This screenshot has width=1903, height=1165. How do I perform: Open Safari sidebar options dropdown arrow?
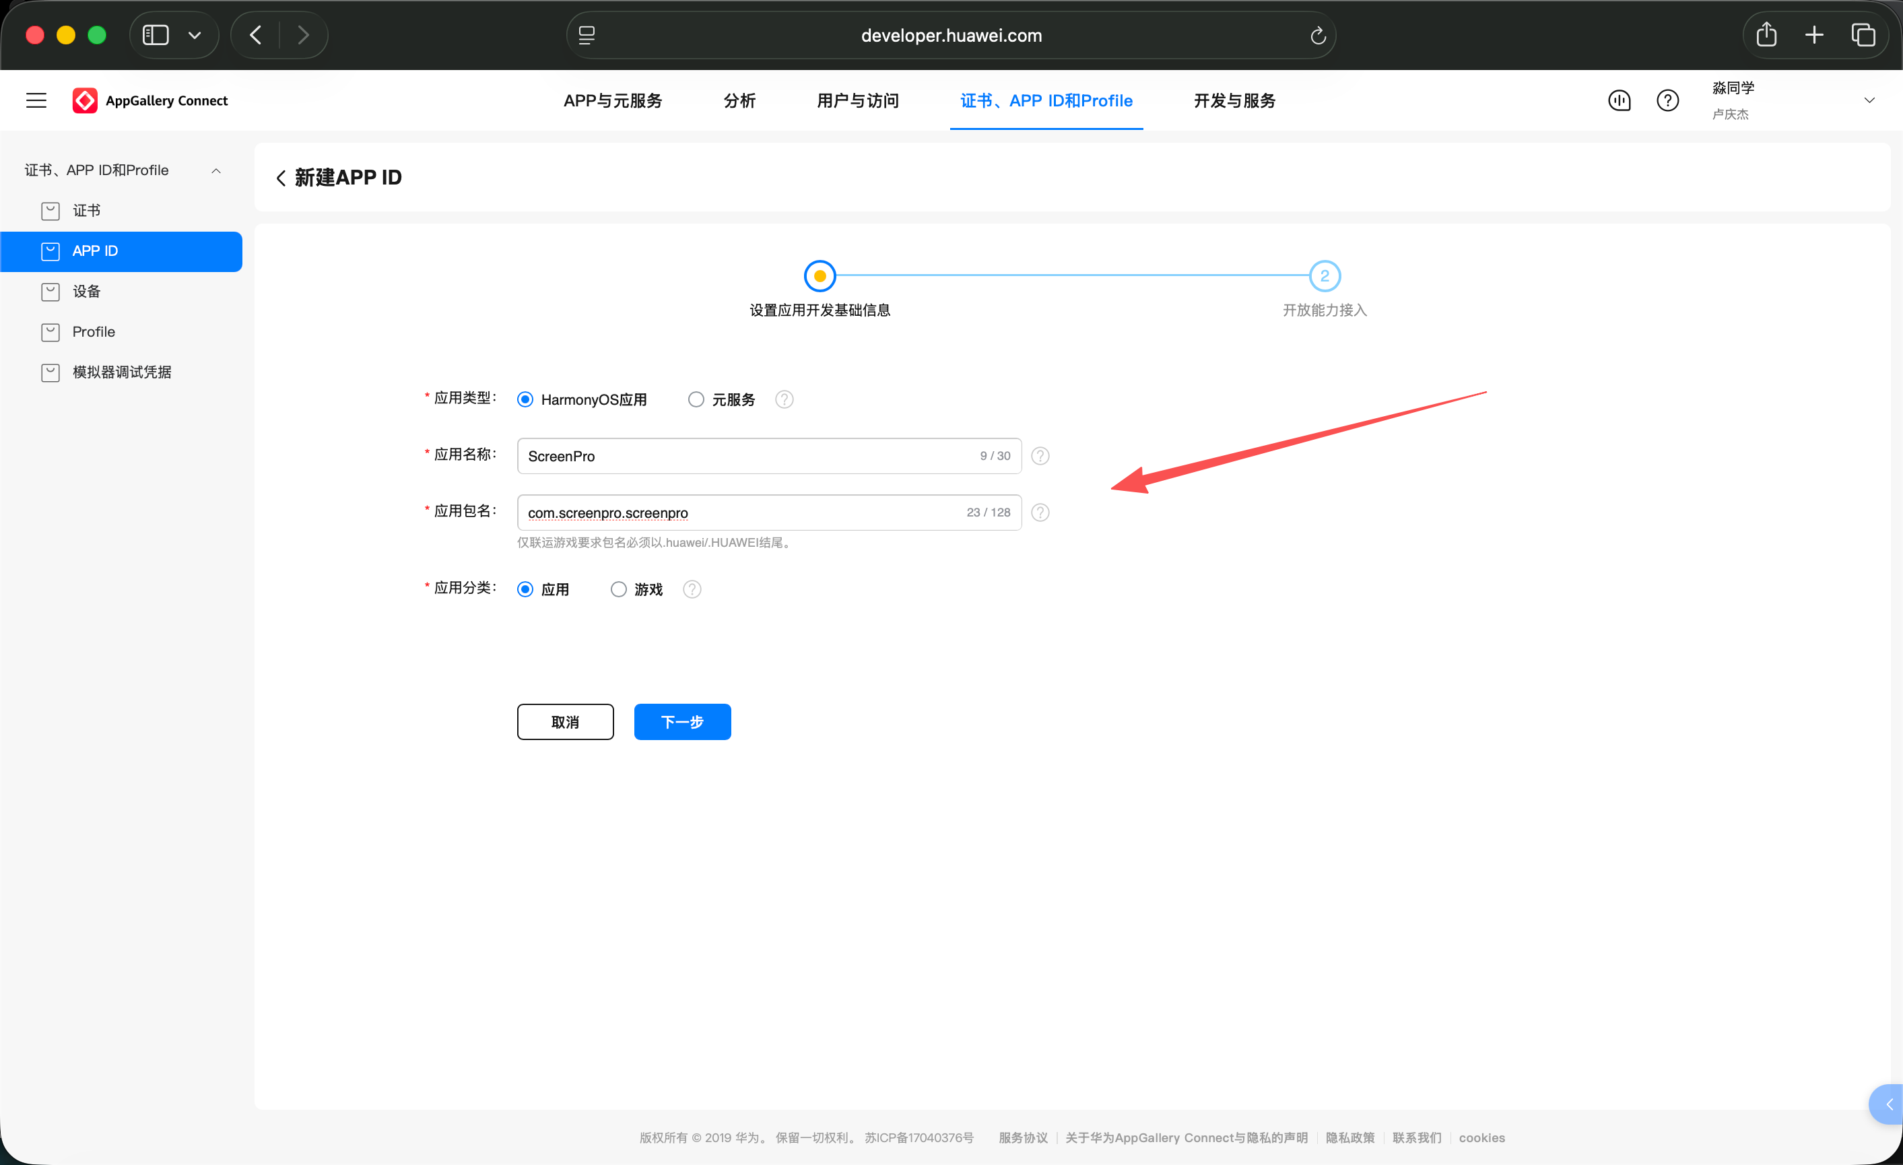[x=195, y=36]
